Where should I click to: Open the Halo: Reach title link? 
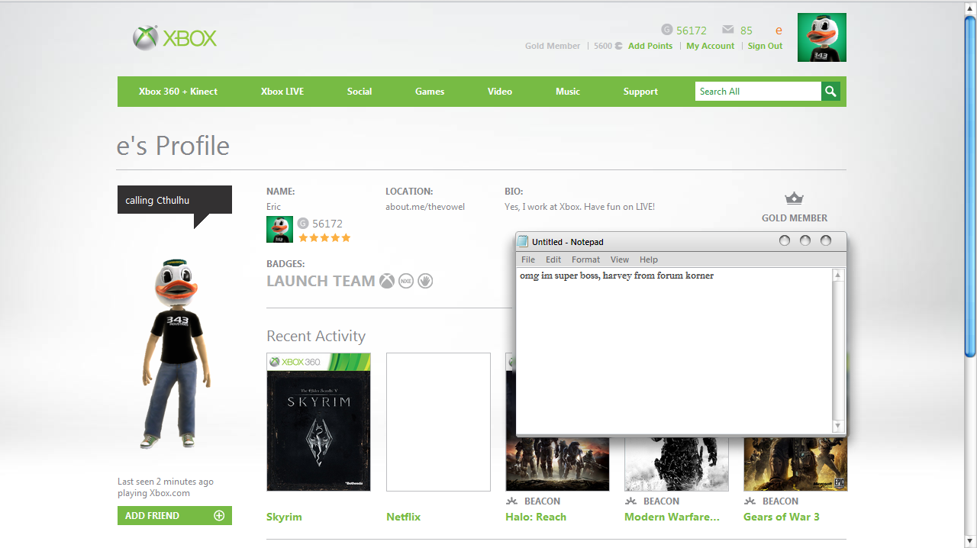(536, 517)
